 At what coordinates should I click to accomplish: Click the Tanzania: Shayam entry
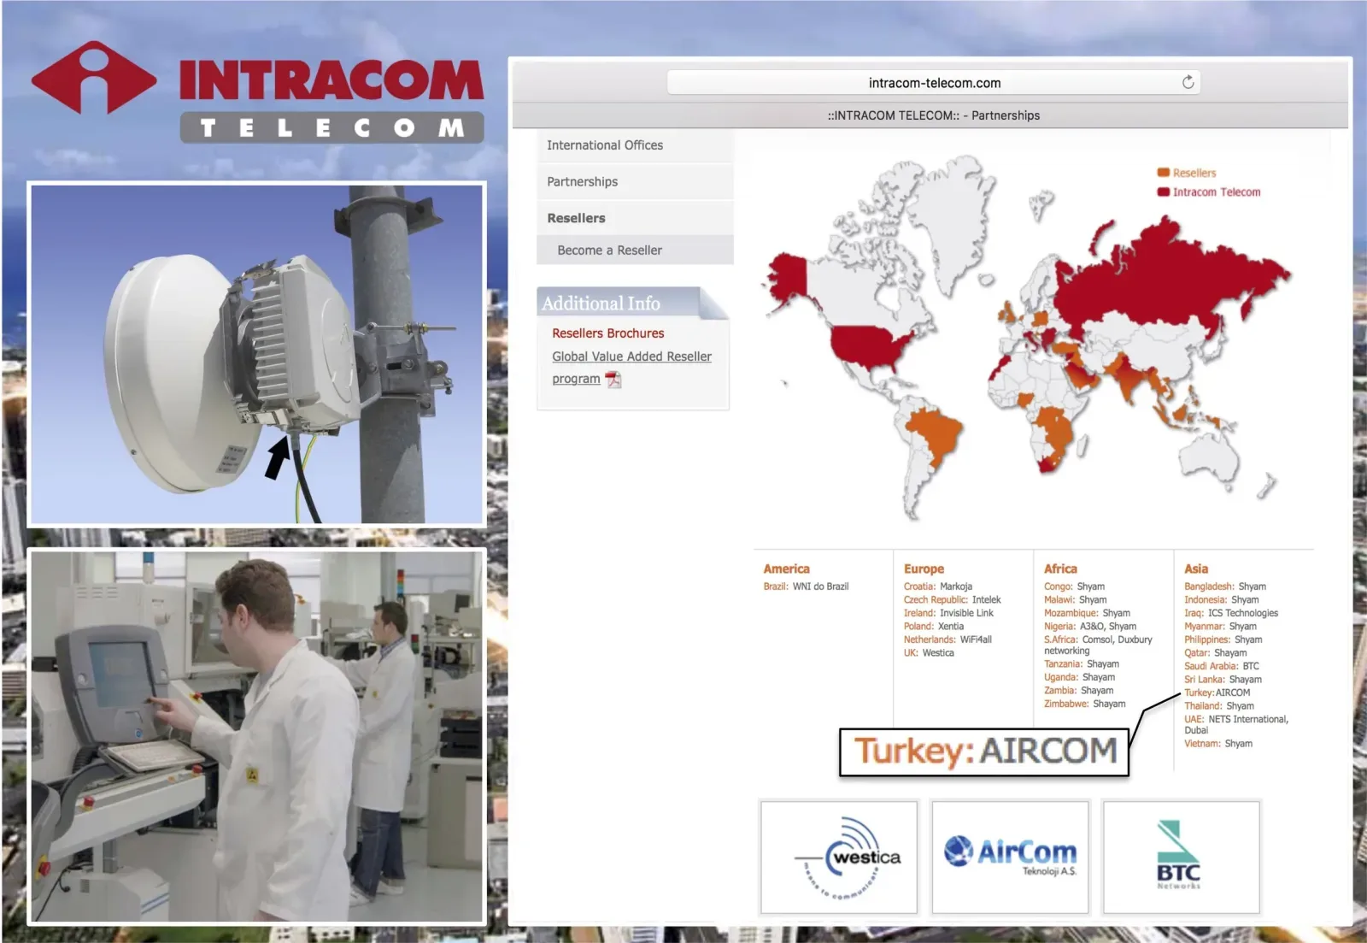tap(1081, 664)
